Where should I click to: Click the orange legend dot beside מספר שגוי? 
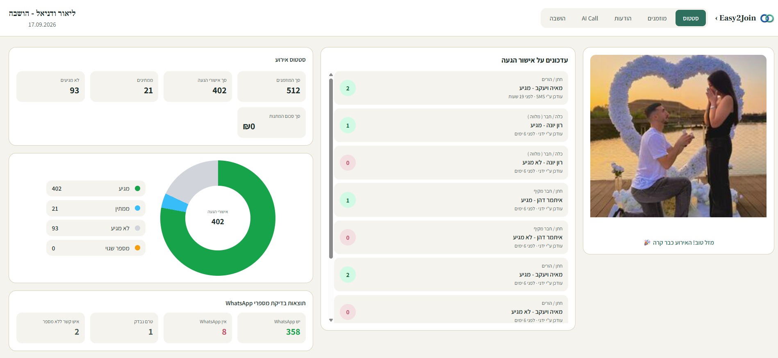(137, 248)
